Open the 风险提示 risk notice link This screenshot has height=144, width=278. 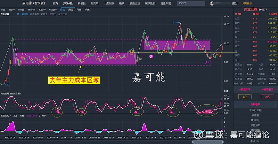pos(247,3)
